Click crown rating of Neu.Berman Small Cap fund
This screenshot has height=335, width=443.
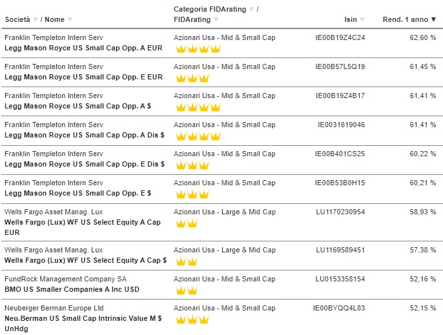(192, 320)
